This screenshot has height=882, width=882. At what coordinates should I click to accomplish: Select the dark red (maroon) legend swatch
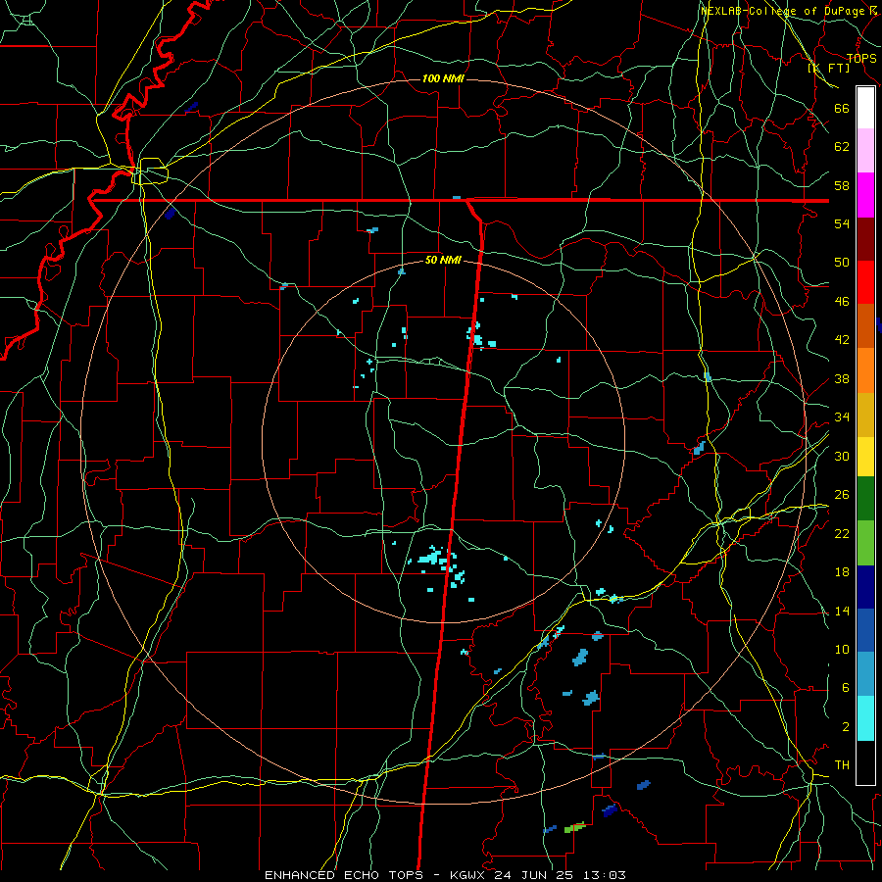[865, 239]
